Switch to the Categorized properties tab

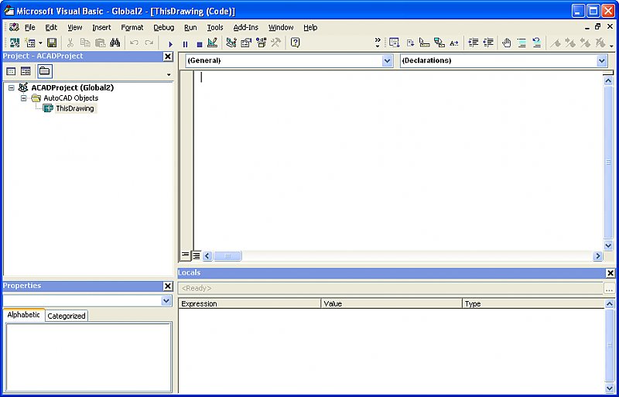point(67,316)
